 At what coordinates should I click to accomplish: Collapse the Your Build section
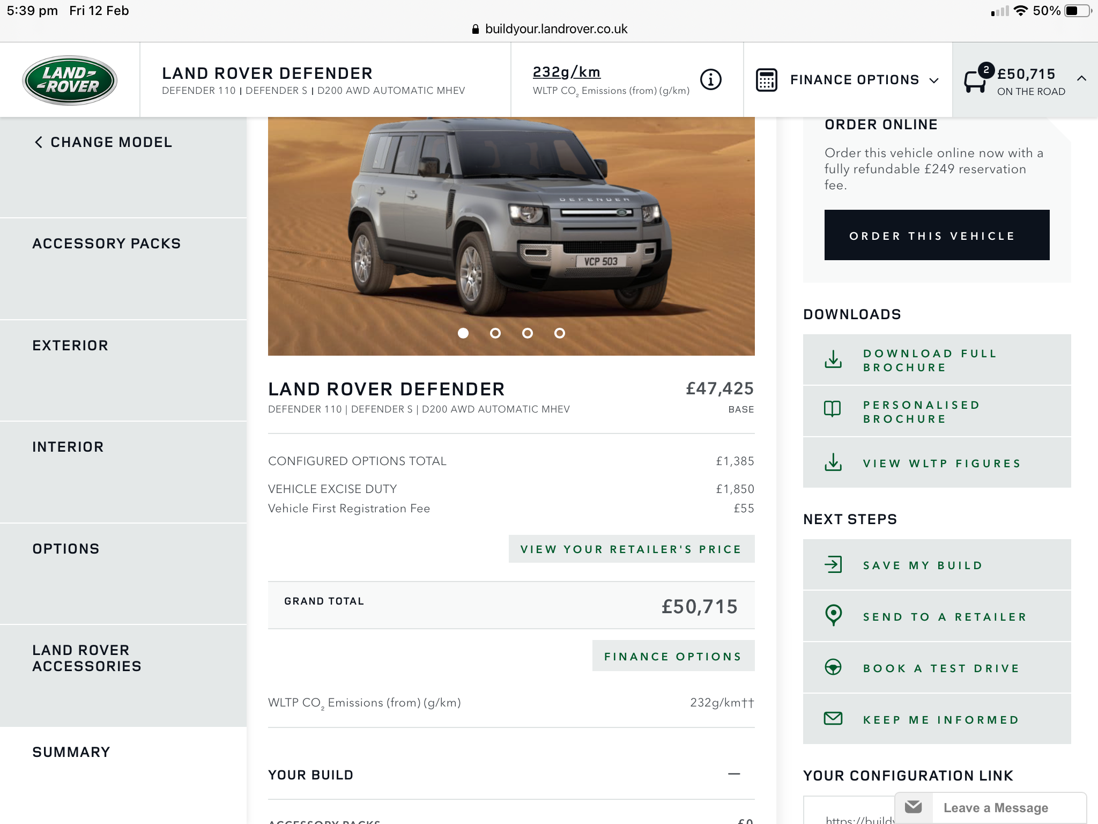pyautogui.click(x=734, y=774)
